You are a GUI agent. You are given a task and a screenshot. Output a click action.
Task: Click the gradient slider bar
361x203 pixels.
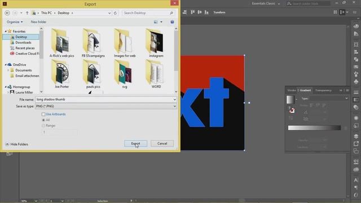coord(314,128)
